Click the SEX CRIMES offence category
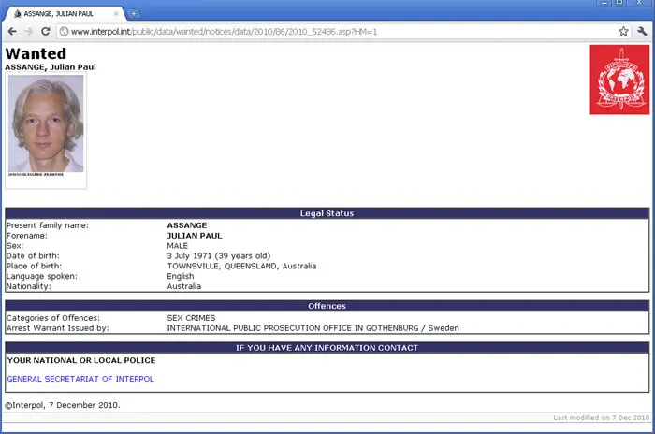The height and width of the screenshot is (434, 655). click(x=191, y=318)
